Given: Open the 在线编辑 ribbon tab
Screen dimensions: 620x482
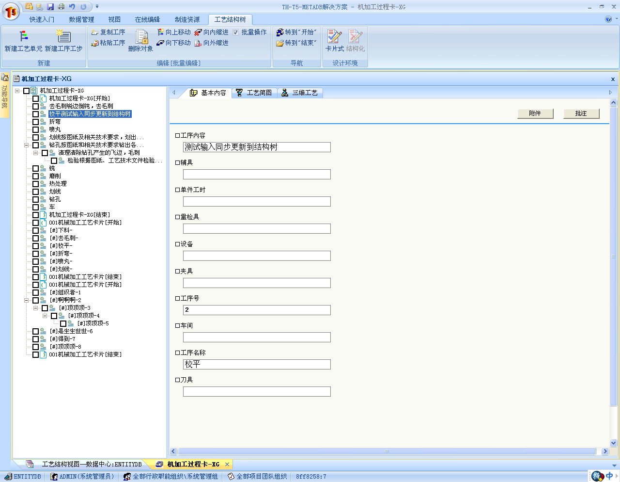Looking at the screenshot, I should (147, 19).
